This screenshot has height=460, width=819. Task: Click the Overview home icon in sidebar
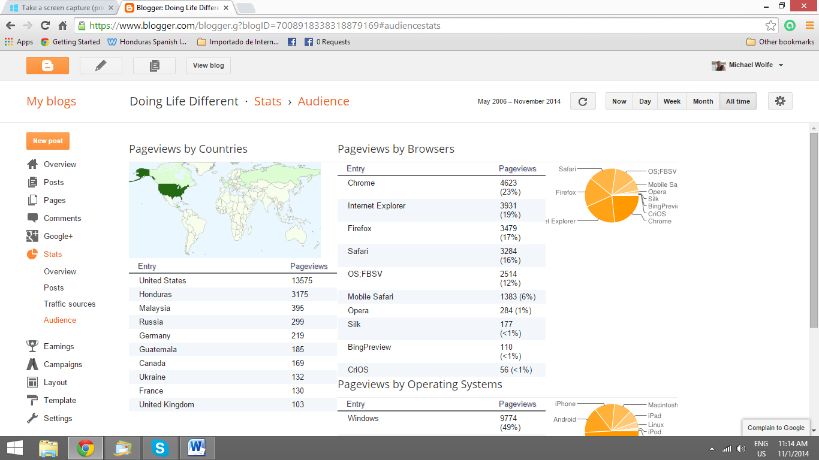pos(32,164)
